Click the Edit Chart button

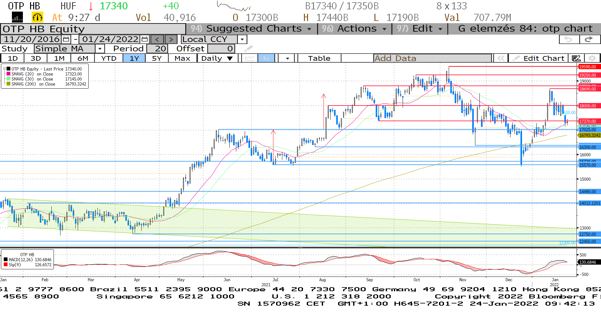[538, 58]
